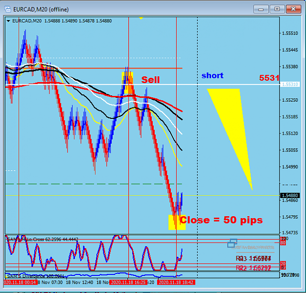The image size is (306, 293).
Task: Click the level 80 marker on oscillator
Action: pyautogui.click(x=283, y=243)
